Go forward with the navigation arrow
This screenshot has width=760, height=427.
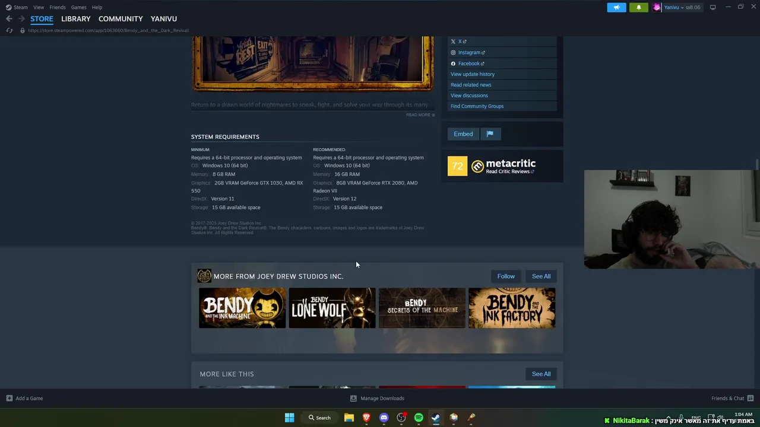click(21, 19)
